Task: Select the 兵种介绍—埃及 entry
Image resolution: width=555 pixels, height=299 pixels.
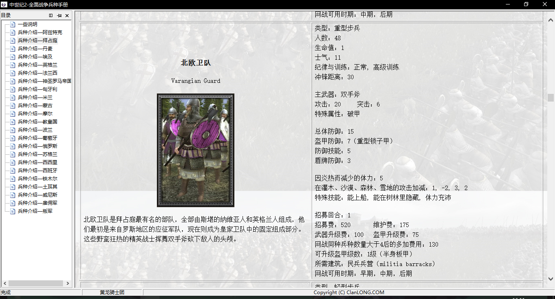Action: click(35, 57)
